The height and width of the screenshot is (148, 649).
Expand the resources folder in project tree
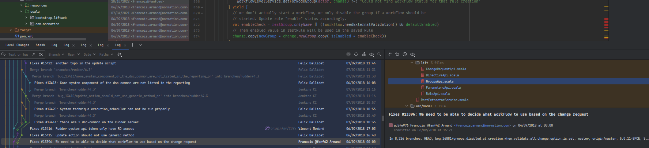point(21,5)
